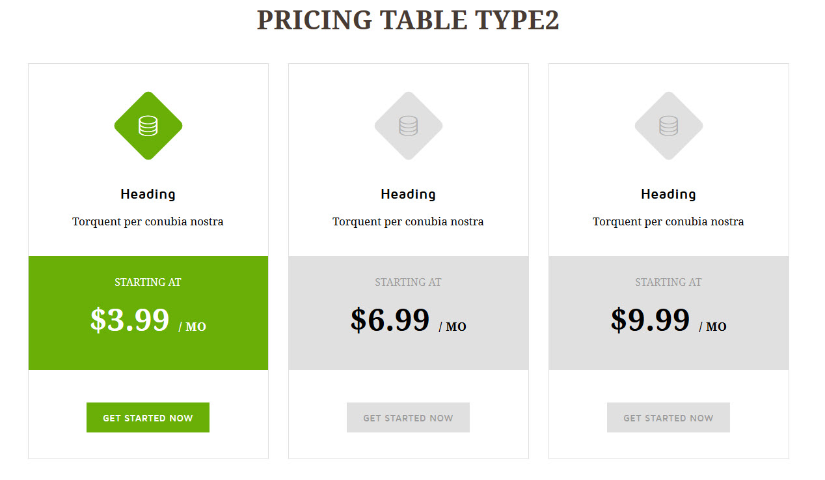Screen dimensions: 825x480
Task: Click the Heading title in the $9.99 card
Action: (668, 194)
